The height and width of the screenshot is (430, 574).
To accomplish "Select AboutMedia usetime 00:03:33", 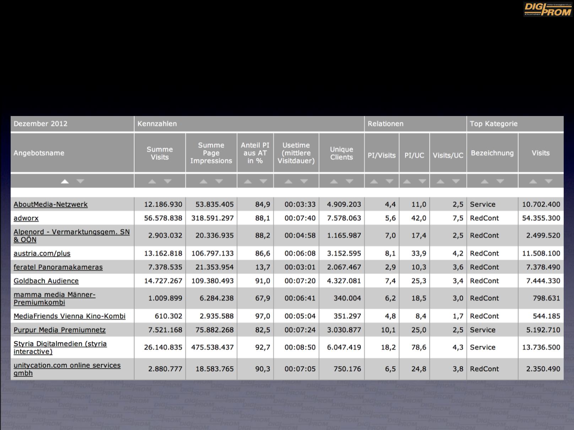I will point(300,204).
